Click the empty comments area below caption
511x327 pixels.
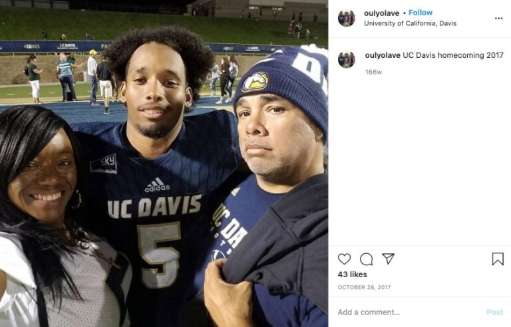[419, 160]
